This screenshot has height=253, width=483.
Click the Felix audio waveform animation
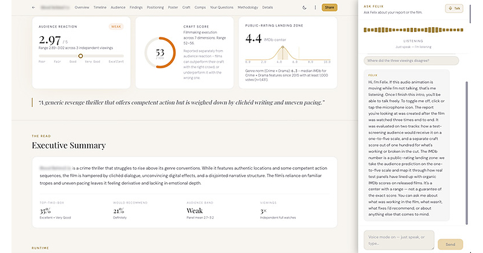click(414, 30)
